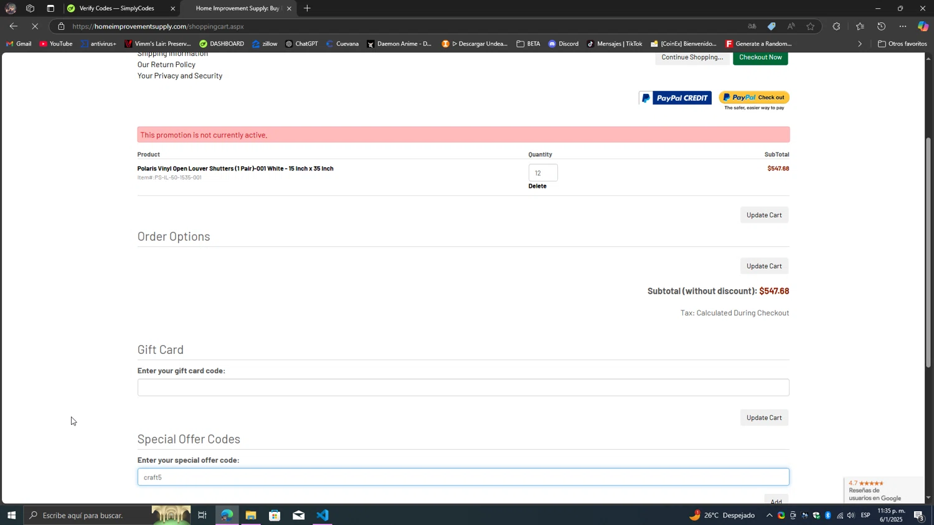Open Mensajes TikTok bookmark
934x525 pixels.
pos(615,44)
